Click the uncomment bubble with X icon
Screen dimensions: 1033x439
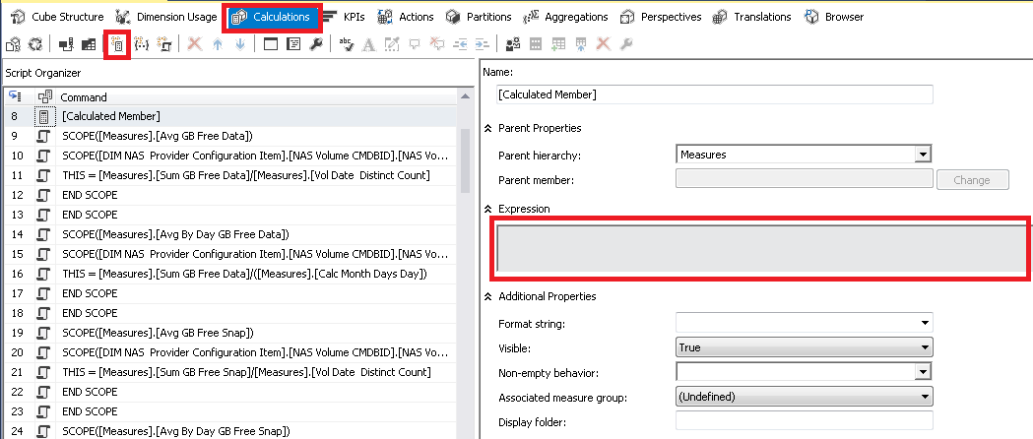(437, 44)
